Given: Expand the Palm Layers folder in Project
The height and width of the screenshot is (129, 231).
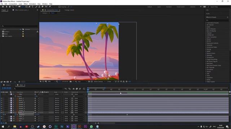Looking at the screenshot, I should (x=1, y=36).
